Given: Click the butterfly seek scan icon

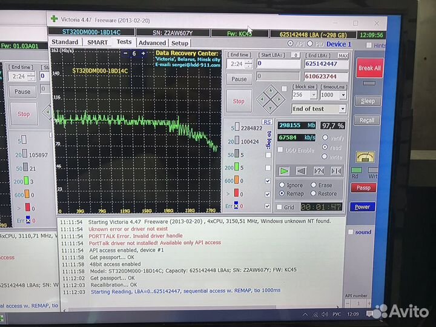Looking at the screenshot, I should [x=336, y=171].
